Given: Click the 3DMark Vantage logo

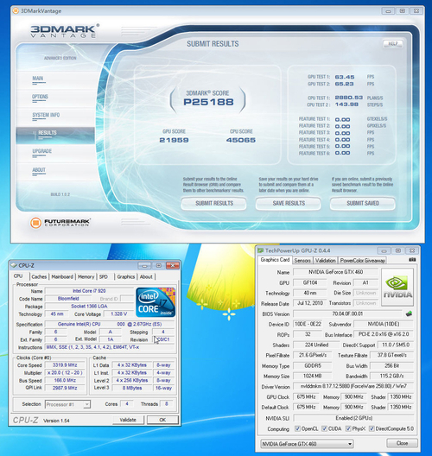Looking at the screenshot, I should (x=65, y=31).
